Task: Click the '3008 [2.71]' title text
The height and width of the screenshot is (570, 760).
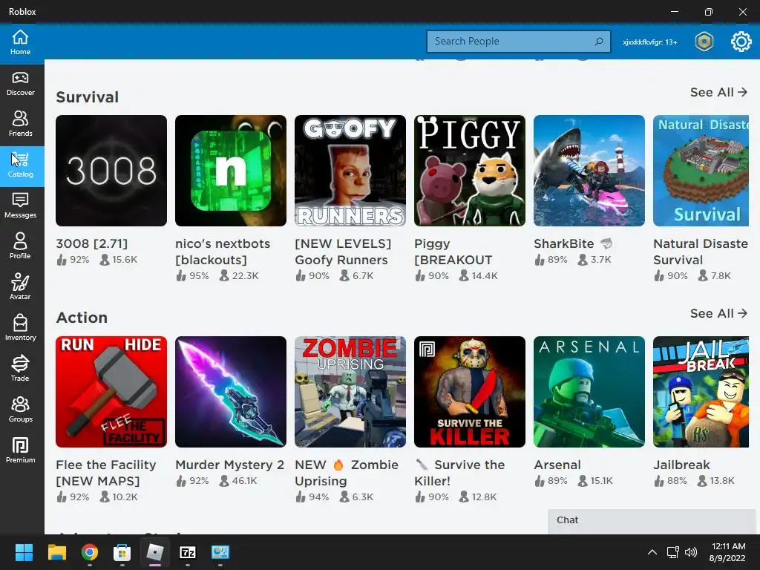Action: pos(91,243)
